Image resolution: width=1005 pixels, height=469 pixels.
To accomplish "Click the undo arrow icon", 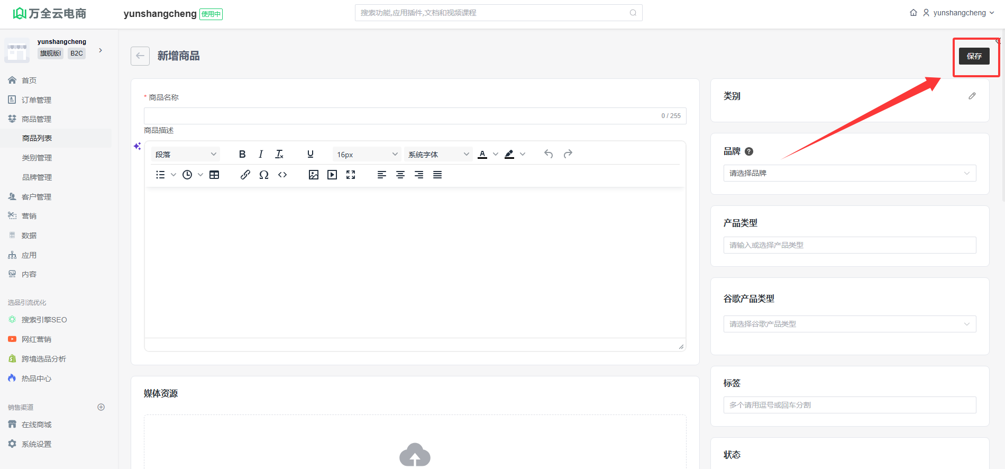I will (549, 154).
